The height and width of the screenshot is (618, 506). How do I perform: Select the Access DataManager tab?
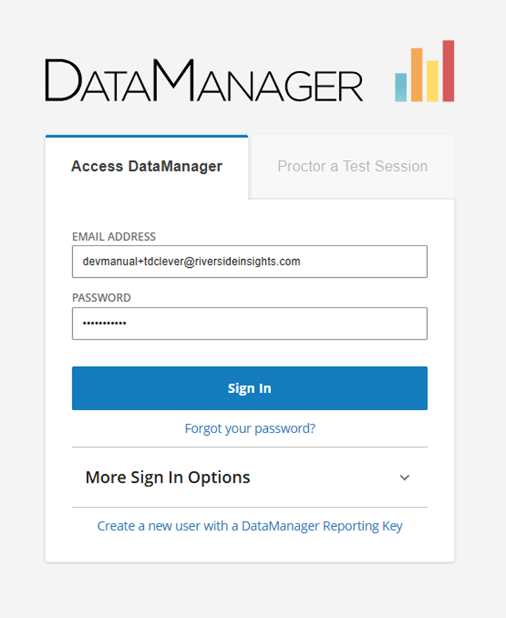146,167
